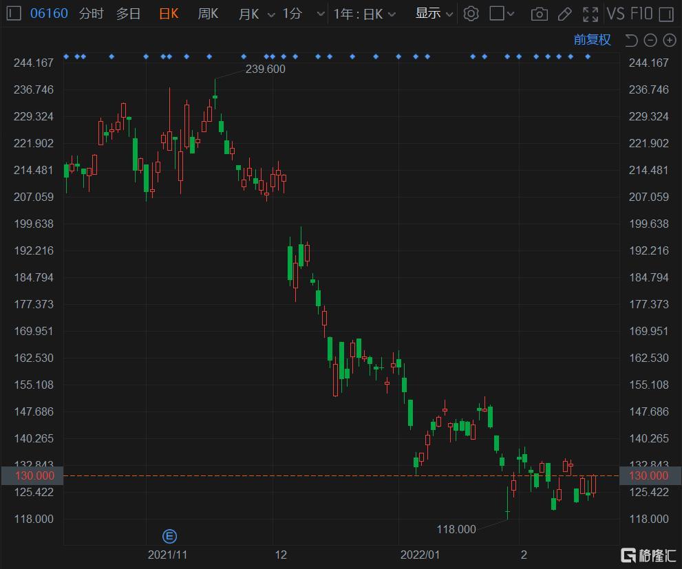Toggle the right side panel icon
The height and width of the screenshot is (569, 682).
tap(665, 14)
